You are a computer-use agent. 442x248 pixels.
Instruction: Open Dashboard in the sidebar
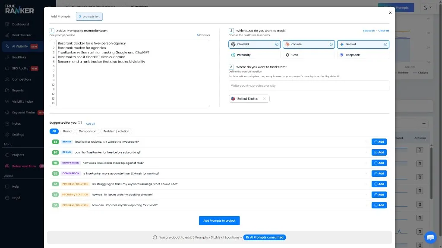click(20, 24)
